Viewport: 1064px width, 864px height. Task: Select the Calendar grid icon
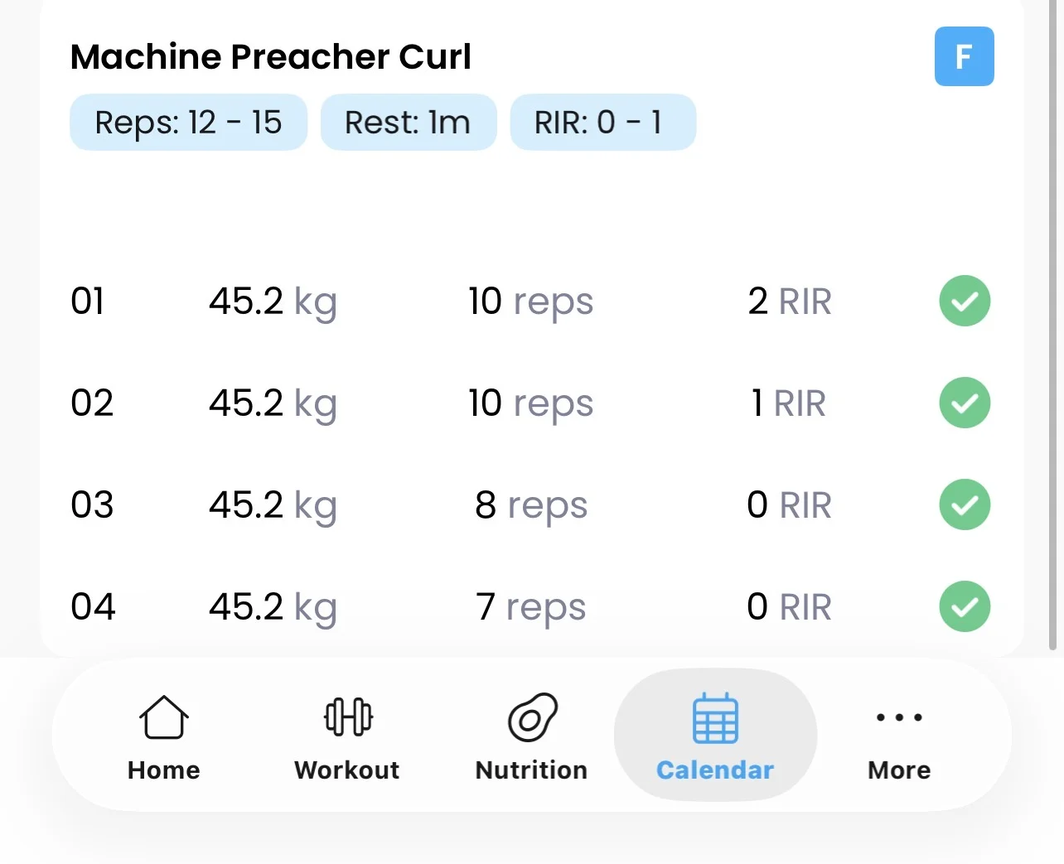point(715,719)
